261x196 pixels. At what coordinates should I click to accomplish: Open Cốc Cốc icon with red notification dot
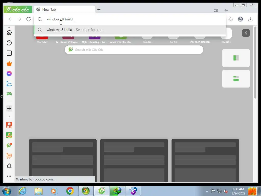coord(9,145)
